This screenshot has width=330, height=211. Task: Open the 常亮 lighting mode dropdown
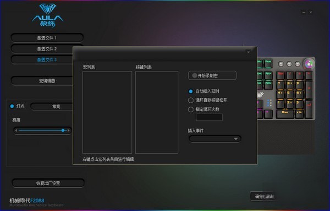click(52, 107)
